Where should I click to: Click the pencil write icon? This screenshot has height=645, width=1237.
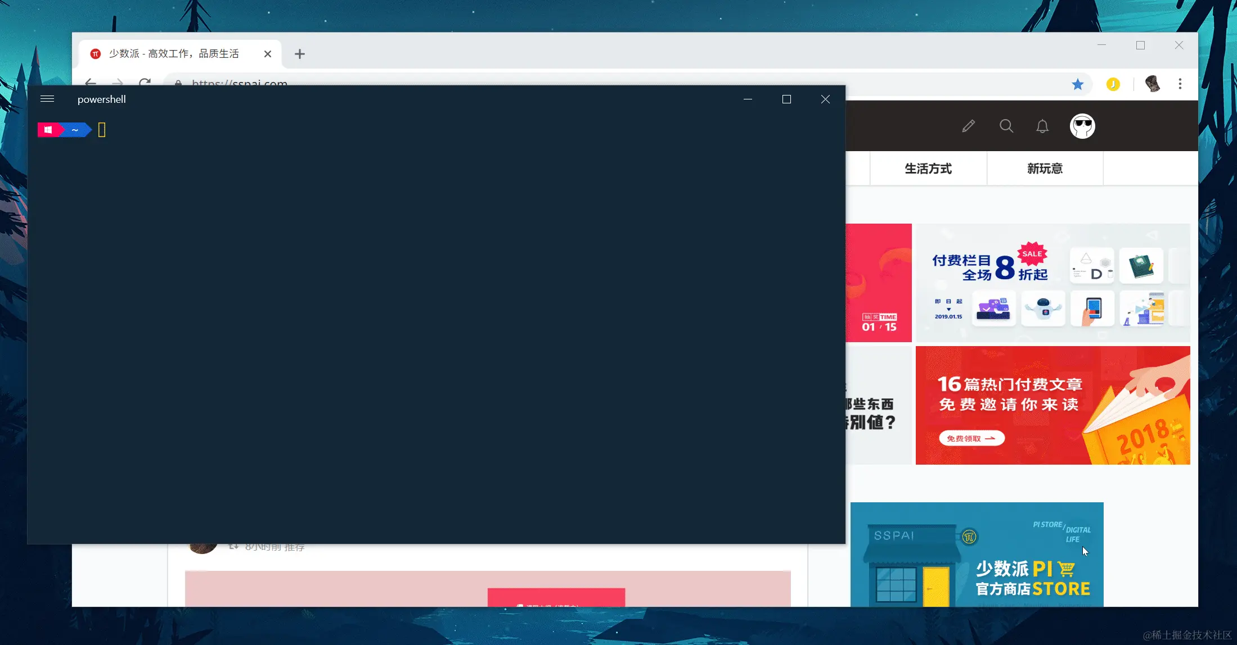[x=968, y=126]
